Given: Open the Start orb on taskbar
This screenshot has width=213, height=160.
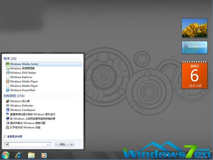Looking at the screenshot, I should coord(6,155).
